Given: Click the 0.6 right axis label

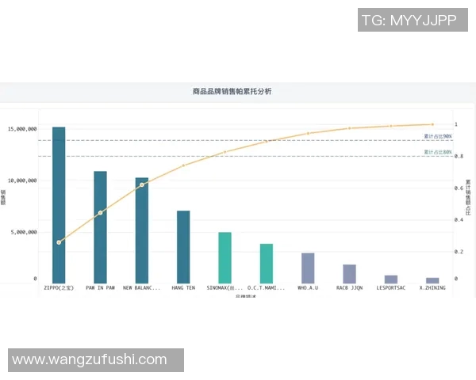Looking at the screenshot, I should point(459,188).
